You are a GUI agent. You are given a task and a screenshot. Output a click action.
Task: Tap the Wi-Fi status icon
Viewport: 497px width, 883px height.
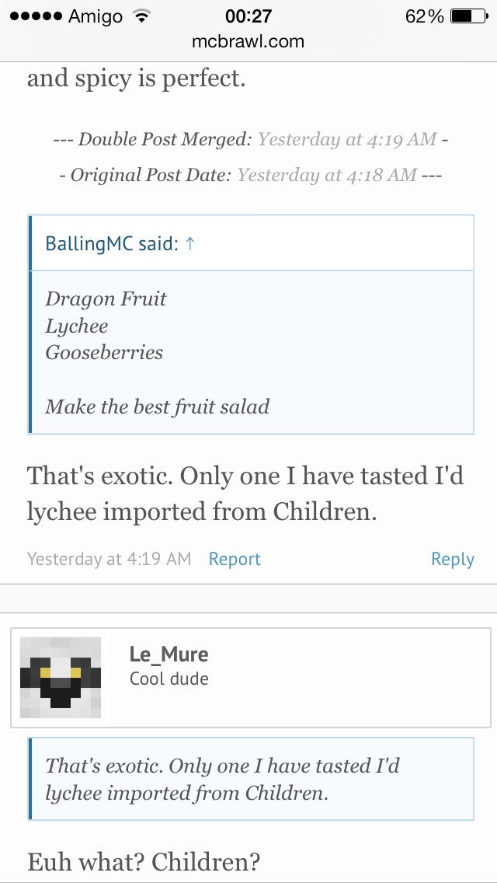tap(141, 16)
